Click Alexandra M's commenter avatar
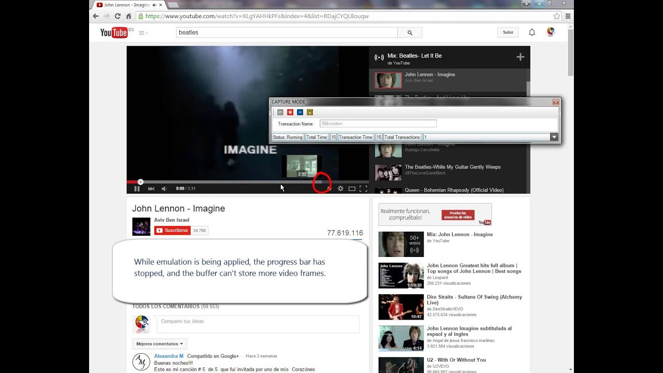663x373 pixels. (141, 362)
